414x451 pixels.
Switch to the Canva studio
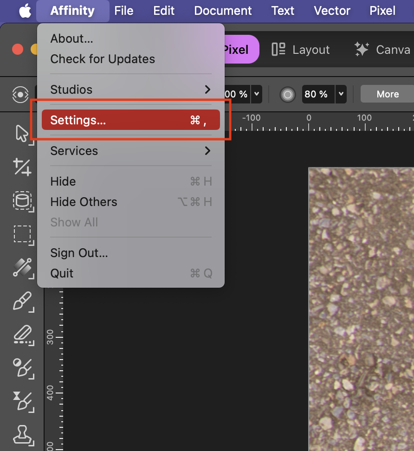click(382, 50)
